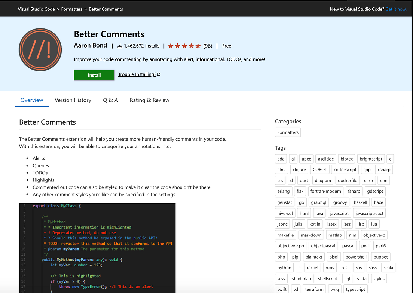The width and height of the screenshot is (413, 293).
Task: Click the fifth rating star
Action: [x=198, y=45]
